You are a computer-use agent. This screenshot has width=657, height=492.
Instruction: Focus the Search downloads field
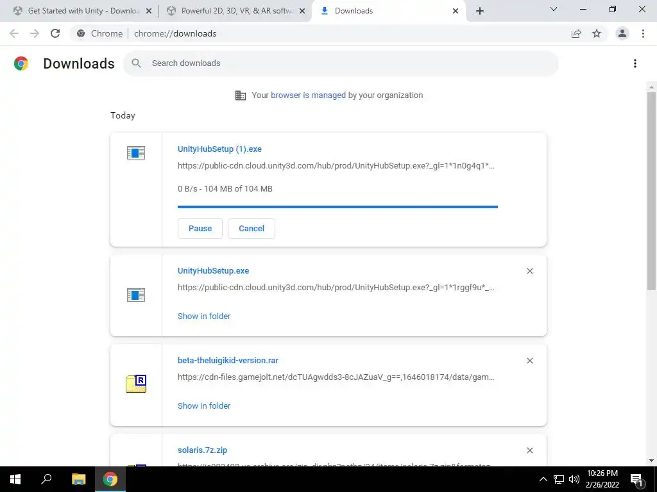click(341, 63)
